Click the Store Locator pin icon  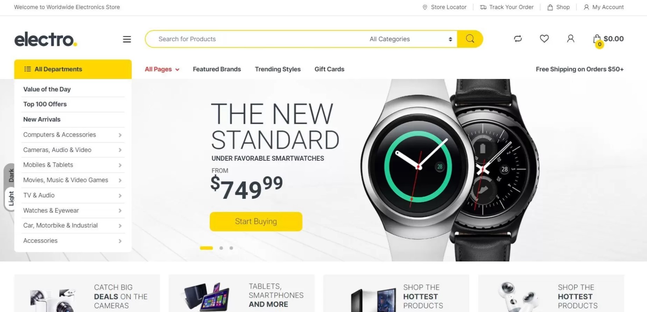(425, 7)
